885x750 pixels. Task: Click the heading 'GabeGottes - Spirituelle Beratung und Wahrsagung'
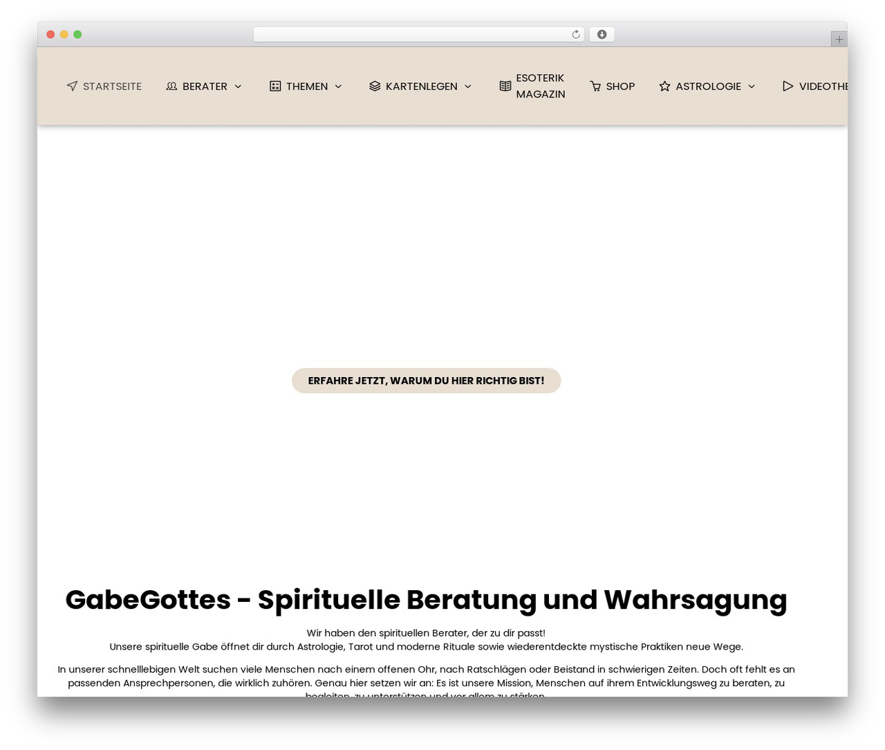pyautogui.click(x=426, y=599)
